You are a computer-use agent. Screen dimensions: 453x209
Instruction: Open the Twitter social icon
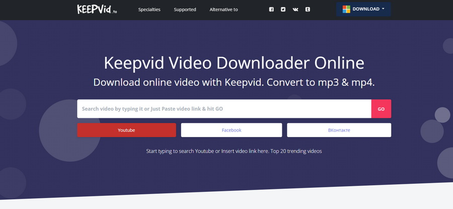coord(283,10)
